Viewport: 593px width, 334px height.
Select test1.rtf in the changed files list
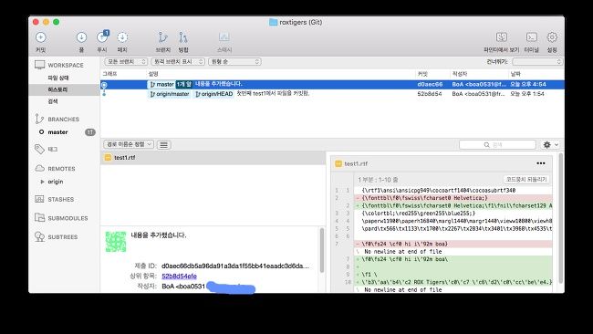pos(213,158)
